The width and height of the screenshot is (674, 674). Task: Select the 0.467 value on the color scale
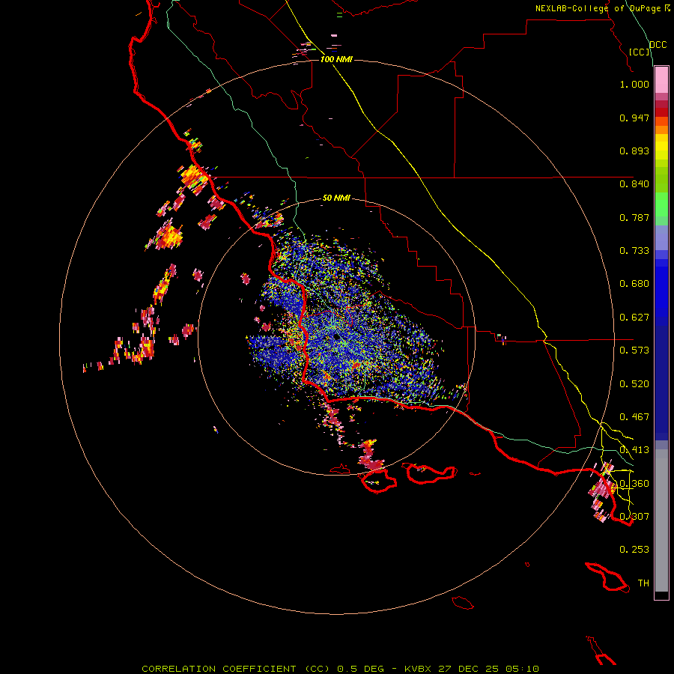click(634, 417)
